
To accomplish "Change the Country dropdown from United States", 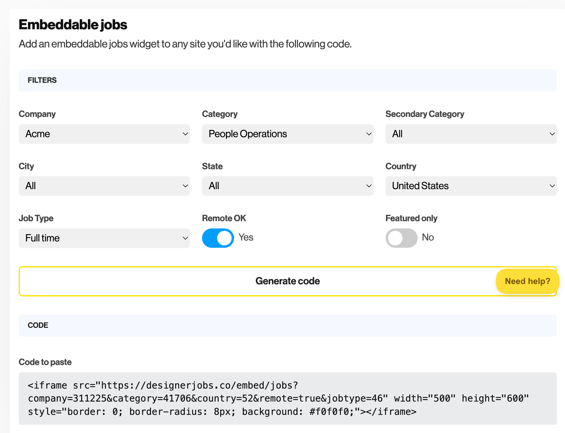I will tap(470, 186).
